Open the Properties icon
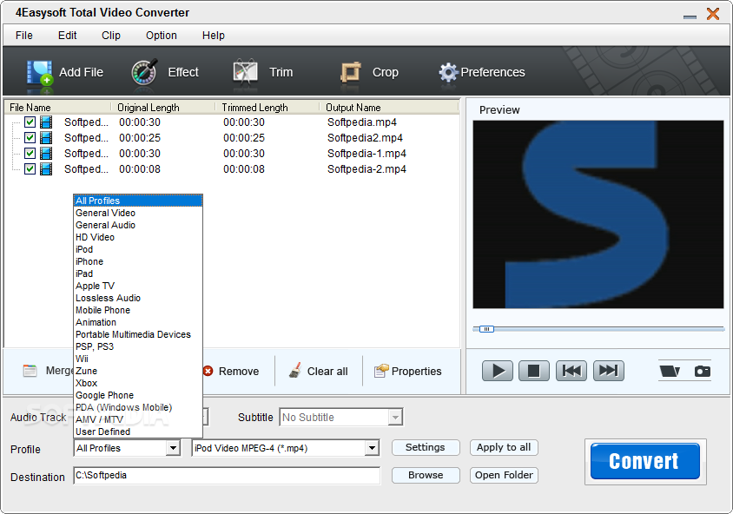This screenshot has width=733, height=514. [381, 371]
